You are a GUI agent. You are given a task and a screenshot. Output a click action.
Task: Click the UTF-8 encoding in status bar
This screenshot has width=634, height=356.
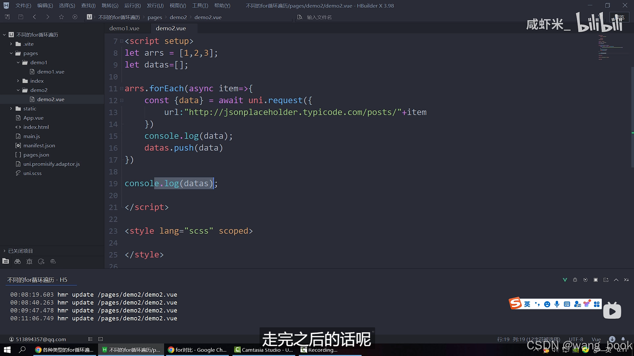(576, 339)
